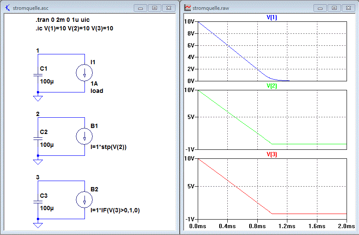Select capacitor C2 symbol

tap(38, 139)
